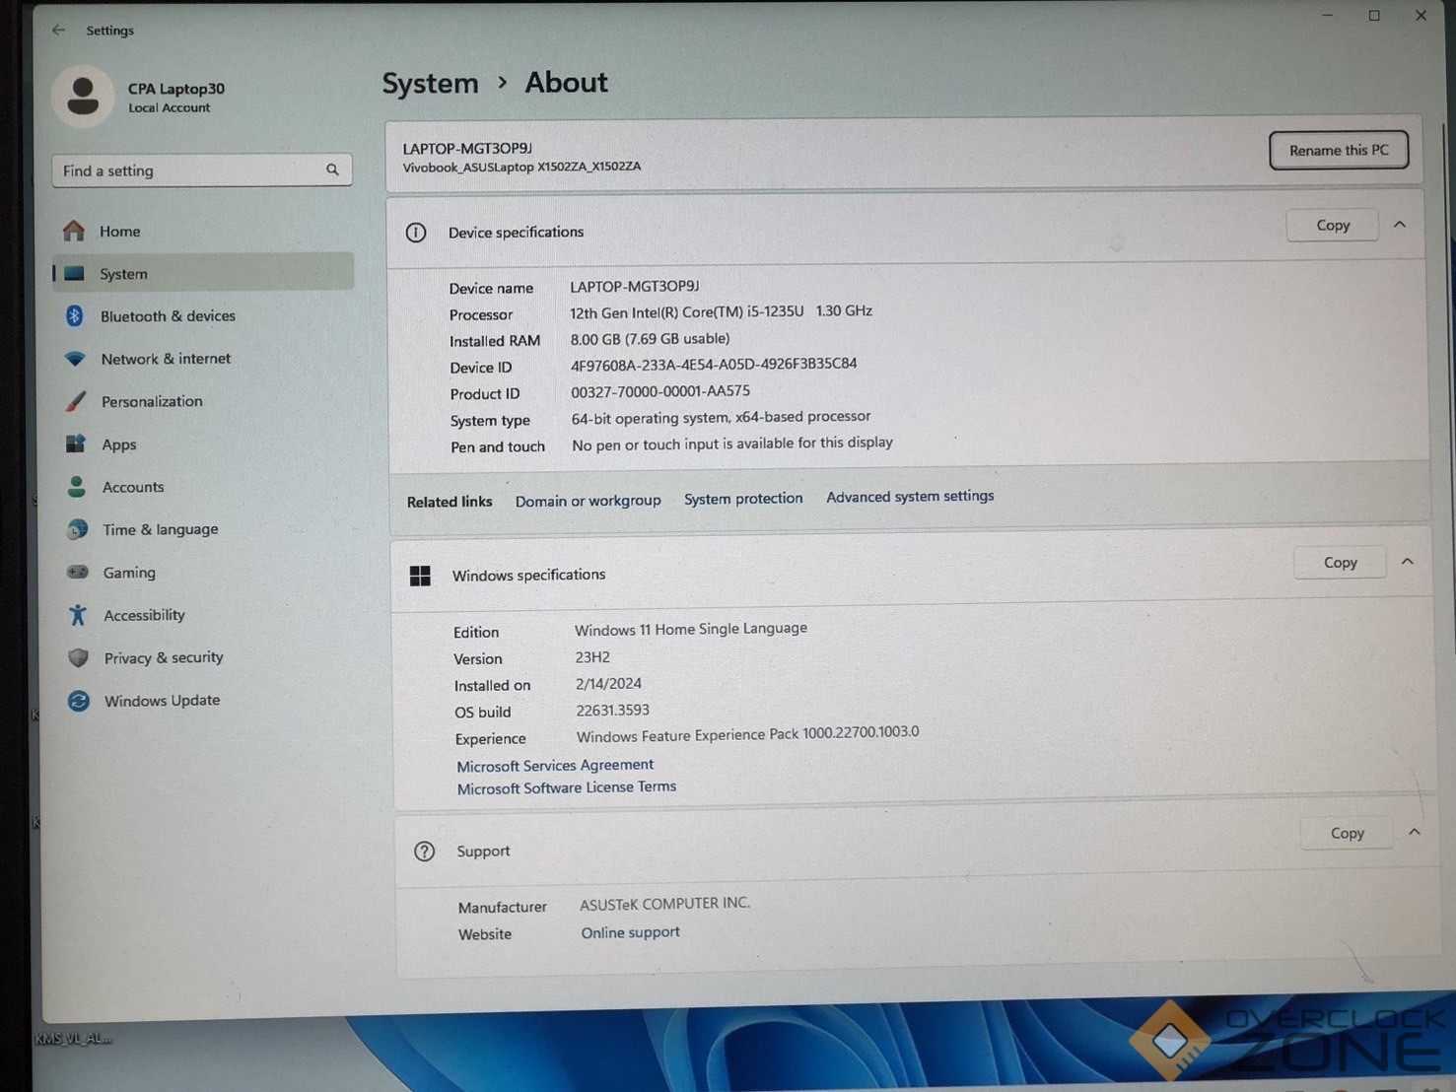Click the Privacy & security shield icon

coord(78,657)
